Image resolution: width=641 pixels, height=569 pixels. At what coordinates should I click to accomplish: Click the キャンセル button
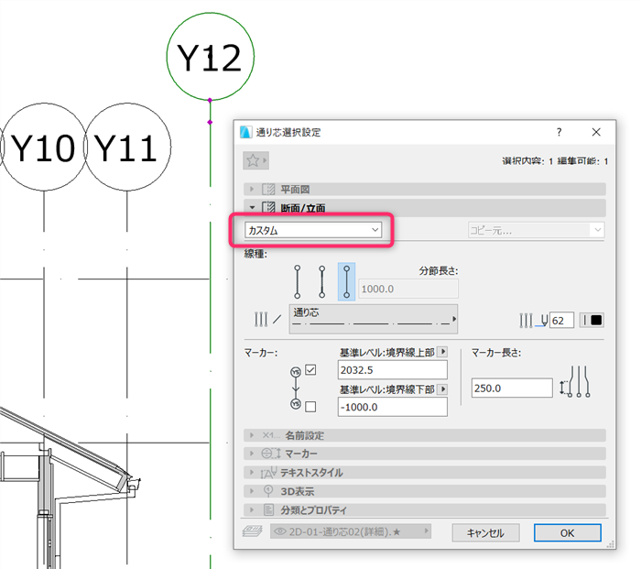485,532
